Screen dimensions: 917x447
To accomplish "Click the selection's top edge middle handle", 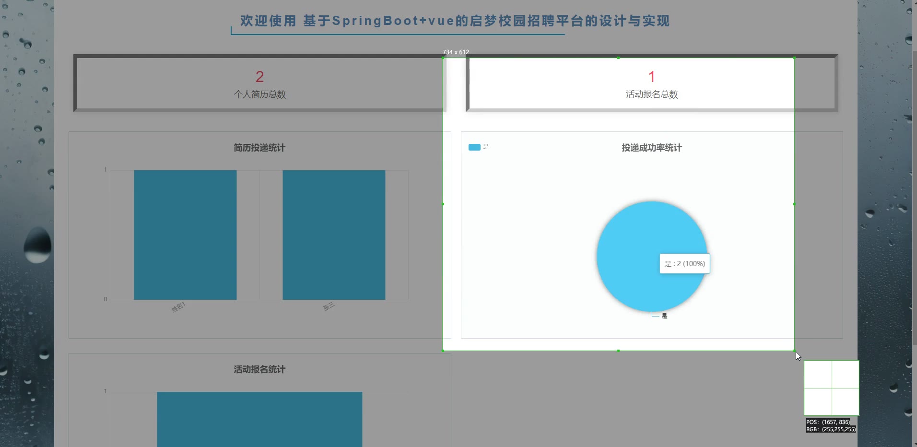I will coord(618,58).
